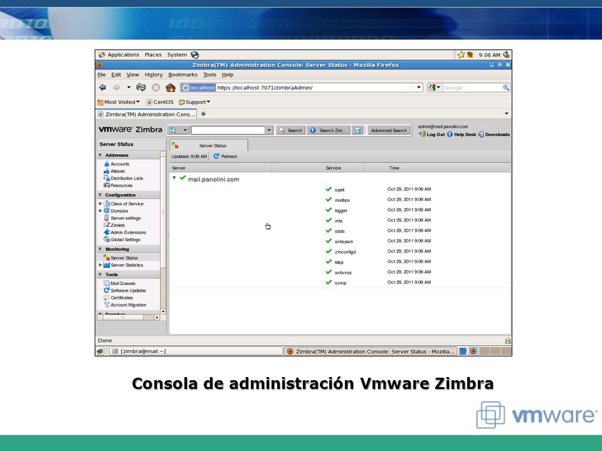Open the Support bookmarks folder
The height and width of the screenshot is (451, 602).
(x=194, y=102)
